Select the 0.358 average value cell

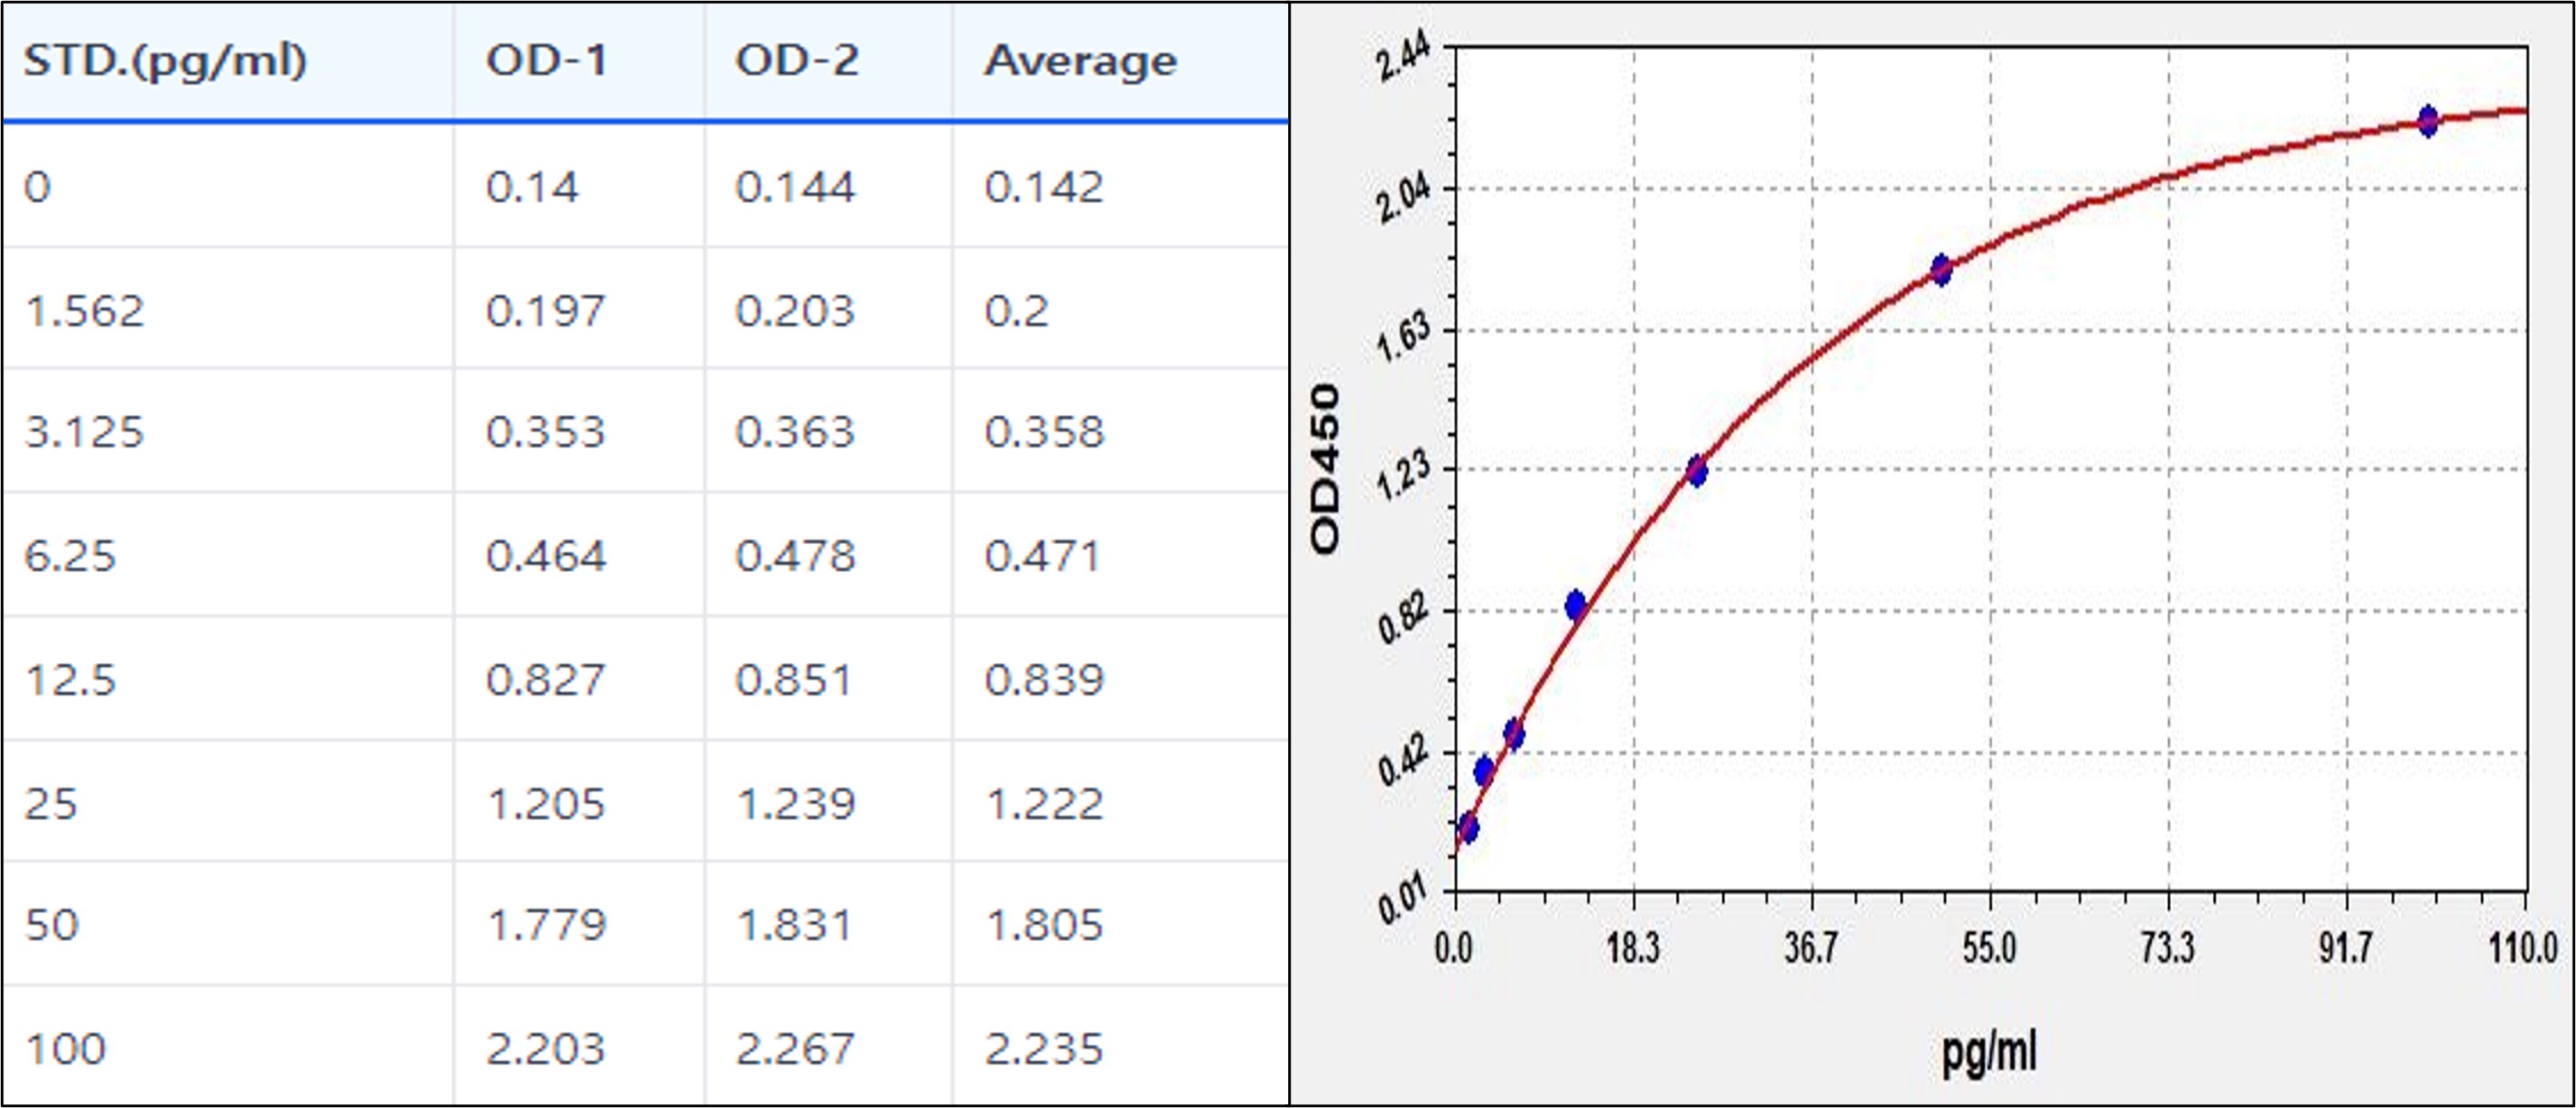(1044, 433)
